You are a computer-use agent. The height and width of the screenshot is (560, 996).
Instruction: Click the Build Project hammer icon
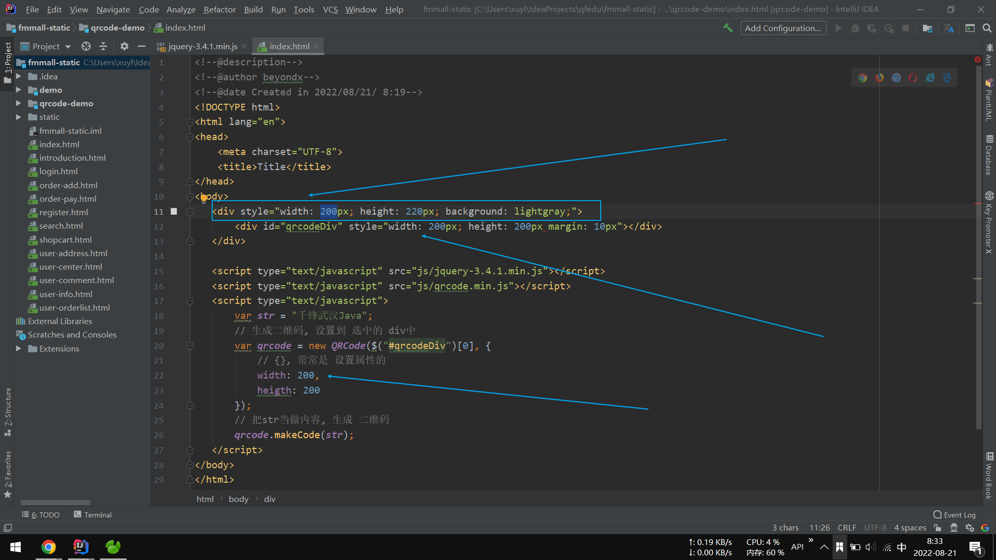[x=728, y=28]
